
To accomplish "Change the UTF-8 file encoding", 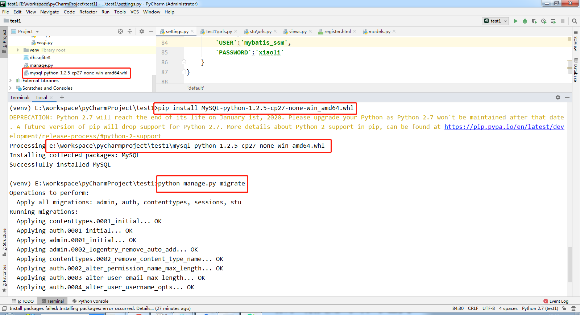I will click(x=489, y=308).
